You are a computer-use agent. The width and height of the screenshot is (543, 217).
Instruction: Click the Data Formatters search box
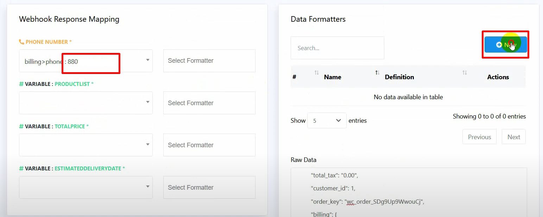(337, 48)
